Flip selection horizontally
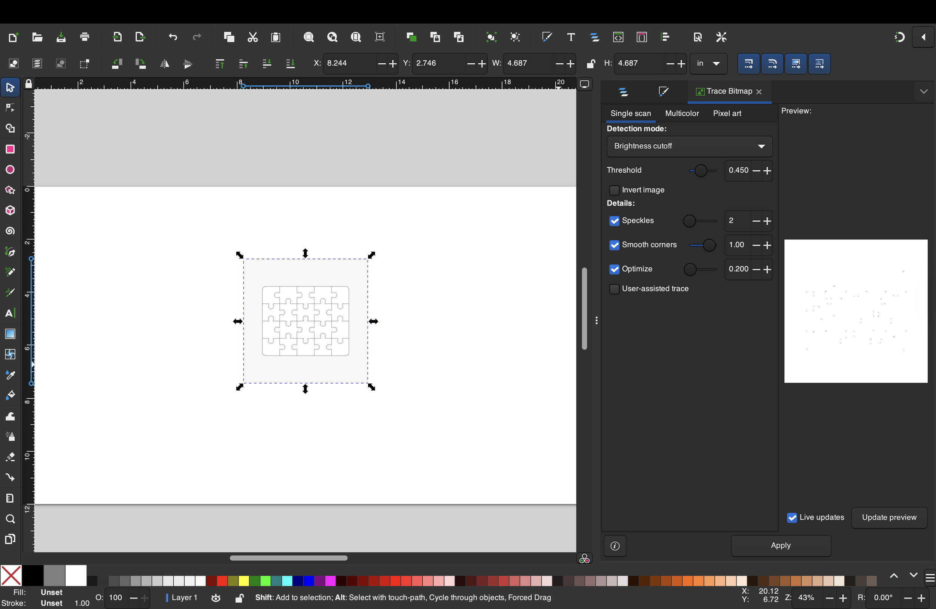Image resolution: width=936 pixels, height=609 pixels. (x=164, y=64)
